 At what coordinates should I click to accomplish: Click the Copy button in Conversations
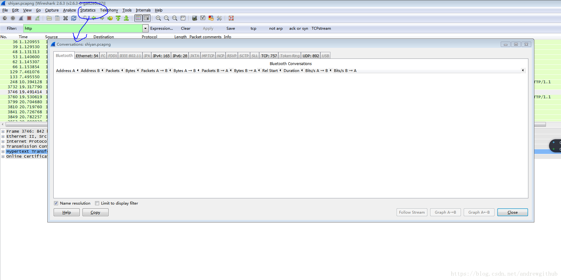point(95,212)
